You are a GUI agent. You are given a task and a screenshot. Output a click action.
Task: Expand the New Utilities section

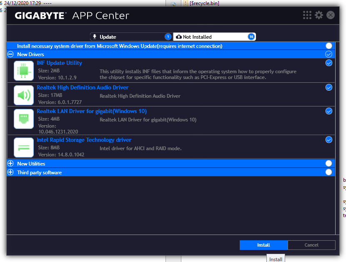point(11,164)
